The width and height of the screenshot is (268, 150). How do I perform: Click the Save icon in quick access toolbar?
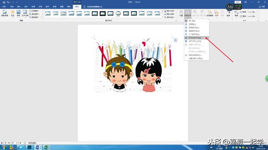pyautogui.click(x=4, y=2)
